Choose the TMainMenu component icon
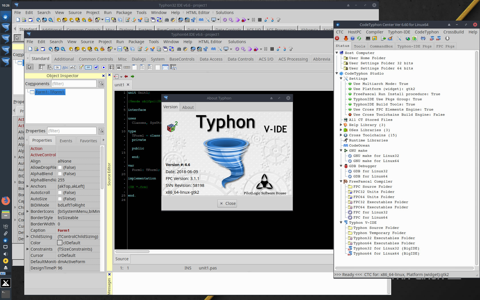Image resolution: width=480 pixels, height=300 pixels. tap(42, 67)
